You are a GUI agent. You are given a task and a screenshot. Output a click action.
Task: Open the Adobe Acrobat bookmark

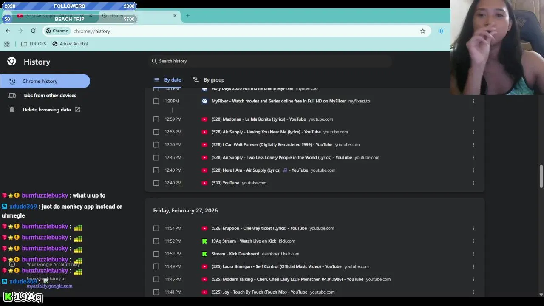[x=70, y=44]
